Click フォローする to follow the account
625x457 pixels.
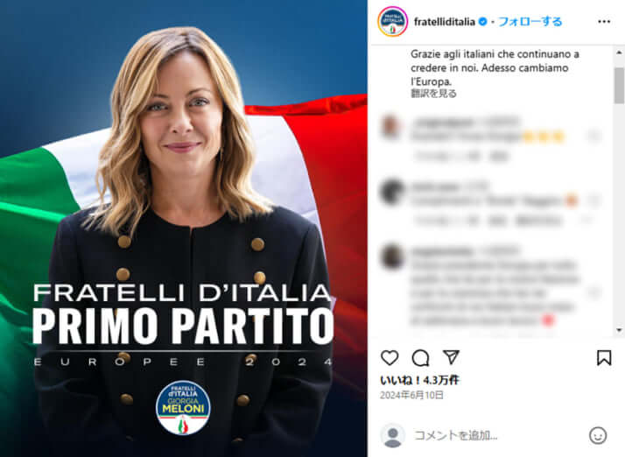tap(530, 22)
